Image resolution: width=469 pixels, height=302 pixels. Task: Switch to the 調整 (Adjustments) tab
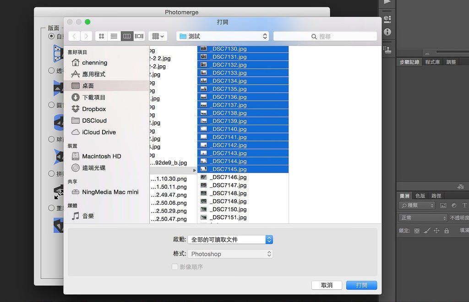451,62
